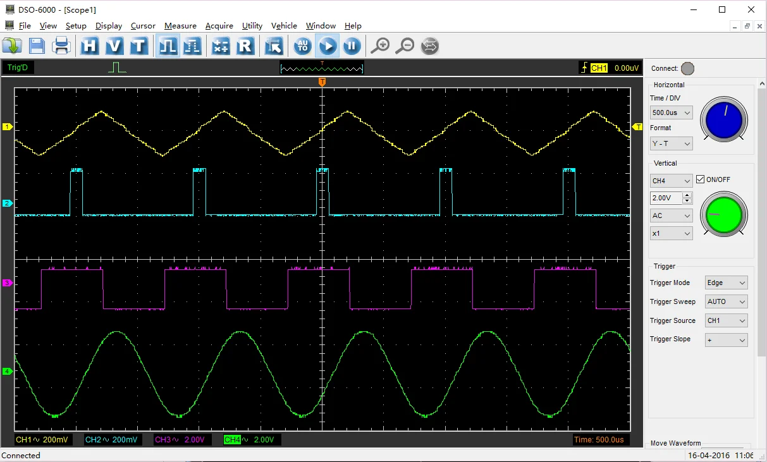Open the Time / DIV dropdown
The image size is (767, 462).
click(x=671, y=113)
